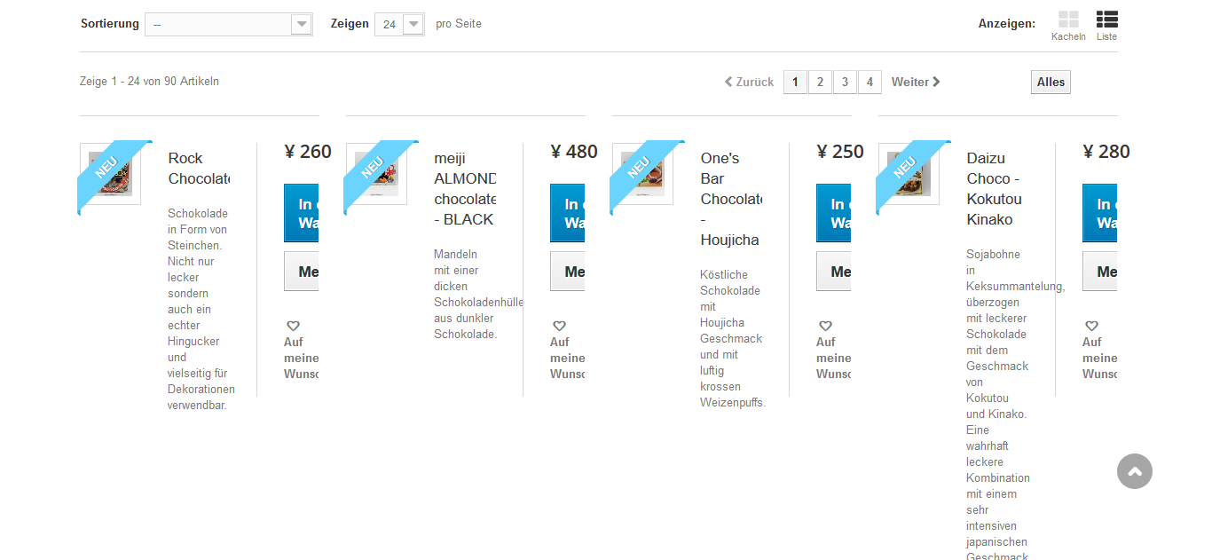Go to page 3 of results
The image size is (1212, 560).
[845, 82]
